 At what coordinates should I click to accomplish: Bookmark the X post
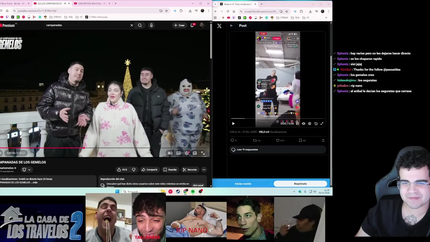coord(300,140)
